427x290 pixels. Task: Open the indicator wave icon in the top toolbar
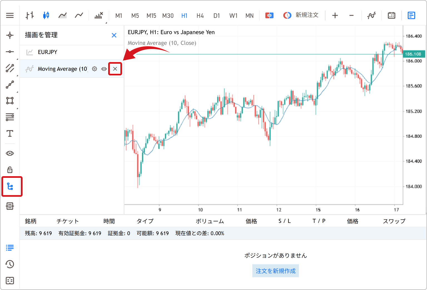tap(371, 15)
